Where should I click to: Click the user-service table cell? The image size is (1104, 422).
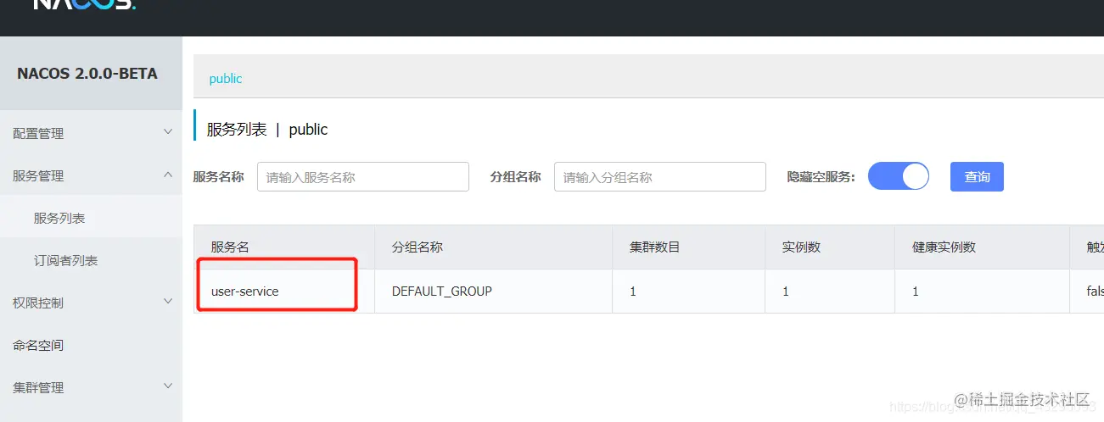[284, 292]
